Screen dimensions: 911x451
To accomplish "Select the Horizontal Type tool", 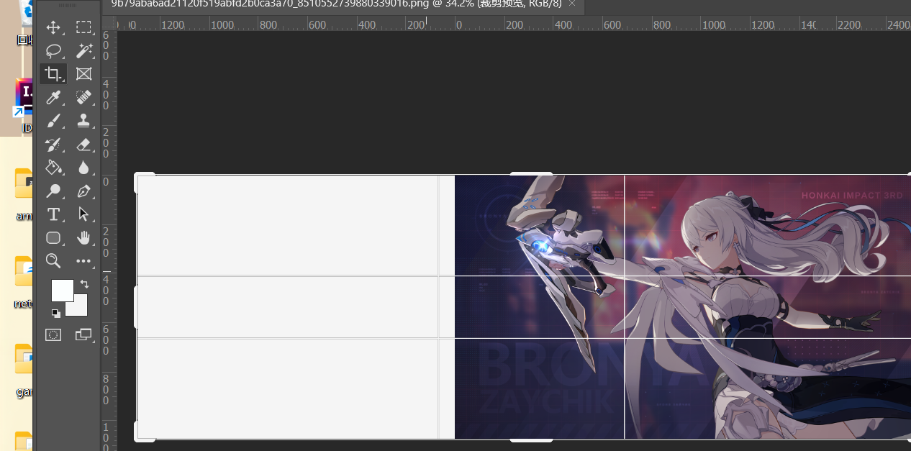I will pos(53,214).
